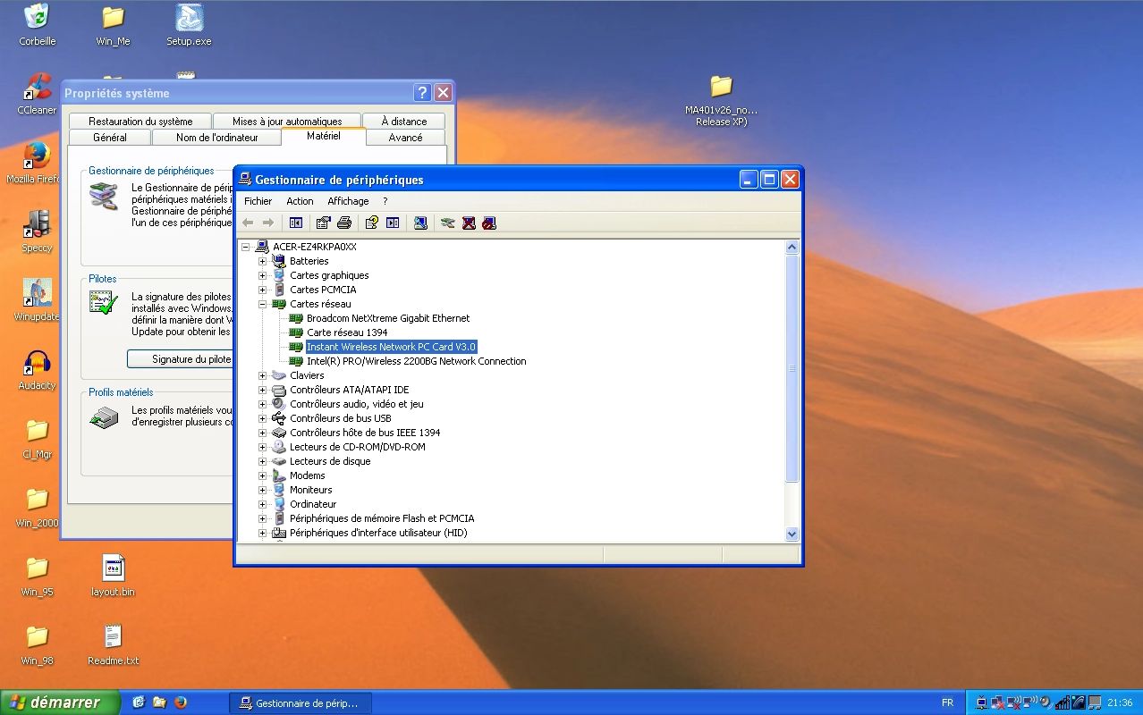Select Carte réseau 1394 entry
Image resolution: width=1143 pixels, height=715 pixels.
coord(347,332)
